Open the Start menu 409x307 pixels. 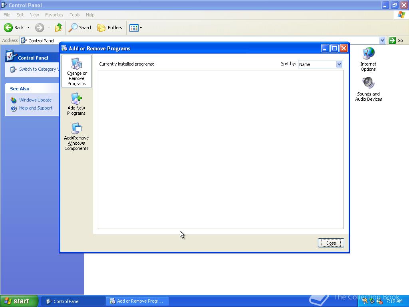[18, 301]
